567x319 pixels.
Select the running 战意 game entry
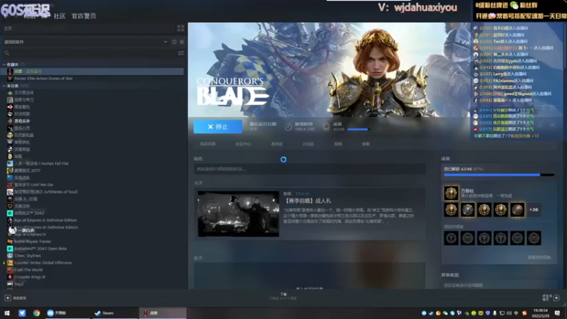(92, 72)
